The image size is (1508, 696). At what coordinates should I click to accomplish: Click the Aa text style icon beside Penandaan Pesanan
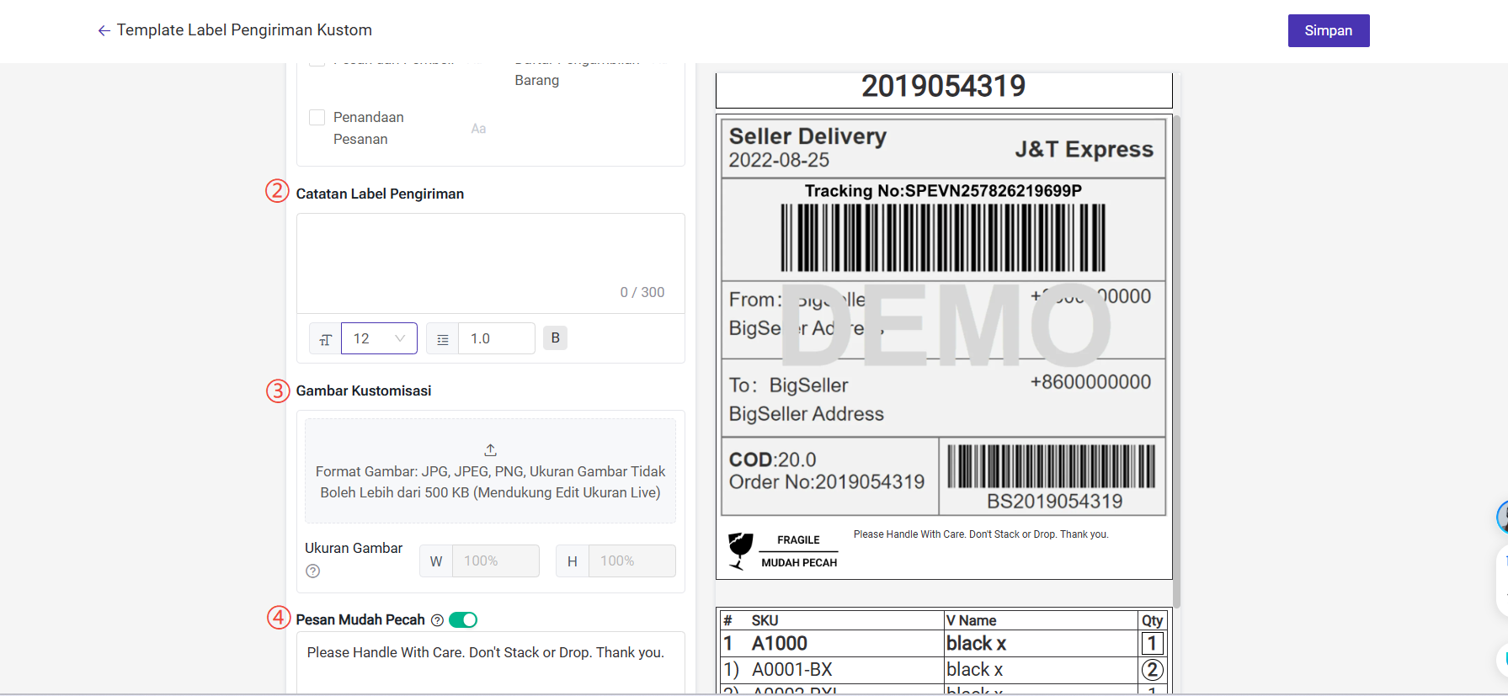pos(478,129)
